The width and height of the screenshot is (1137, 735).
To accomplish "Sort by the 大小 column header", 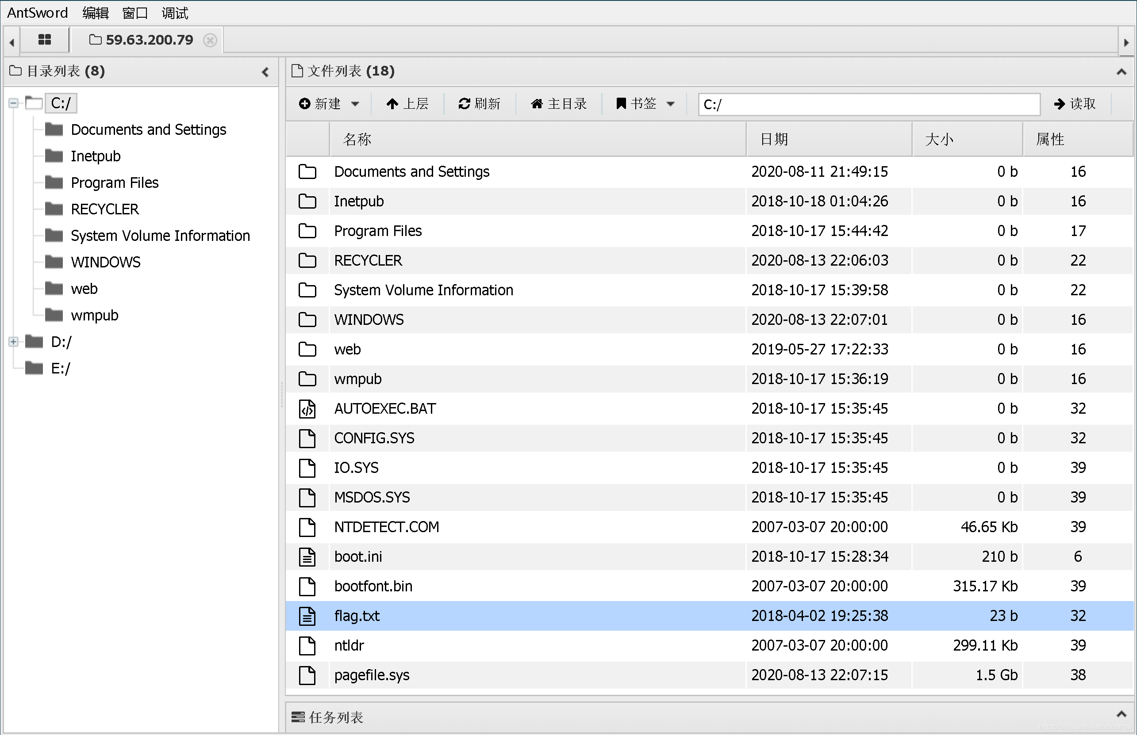I will click(968, 139).
